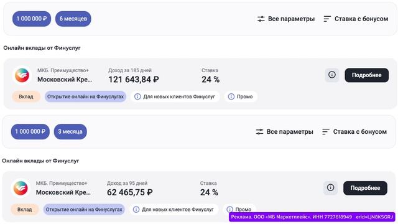Click the info icon in the Для новых клиентов Финуслуг tag, 95 дней card
The height and width of the screenshot is (224, 398).
pyautogui.click(x=136, y=210)
